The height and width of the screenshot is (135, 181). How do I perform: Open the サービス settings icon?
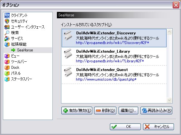[x=7, y=39]
